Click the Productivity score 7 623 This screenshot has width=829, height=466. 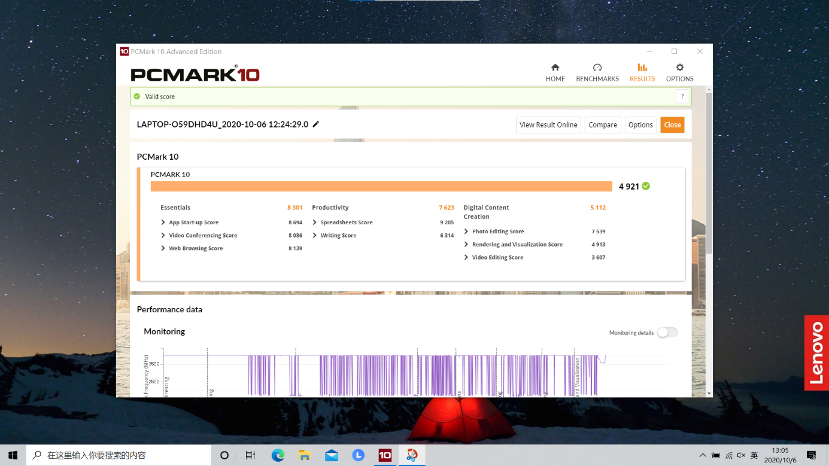coord(446,208)
